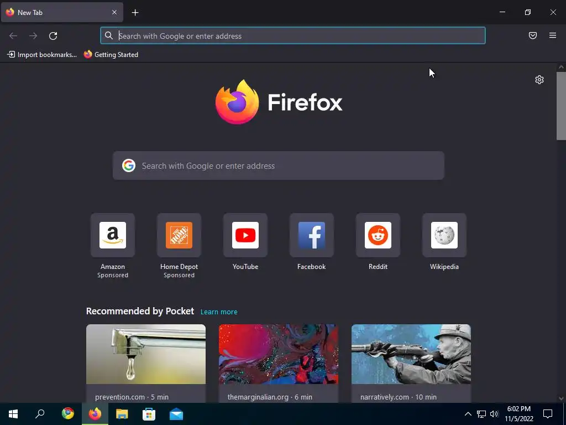Show hidden system tray icons
The image size is (566, 425).
point(468,414)
